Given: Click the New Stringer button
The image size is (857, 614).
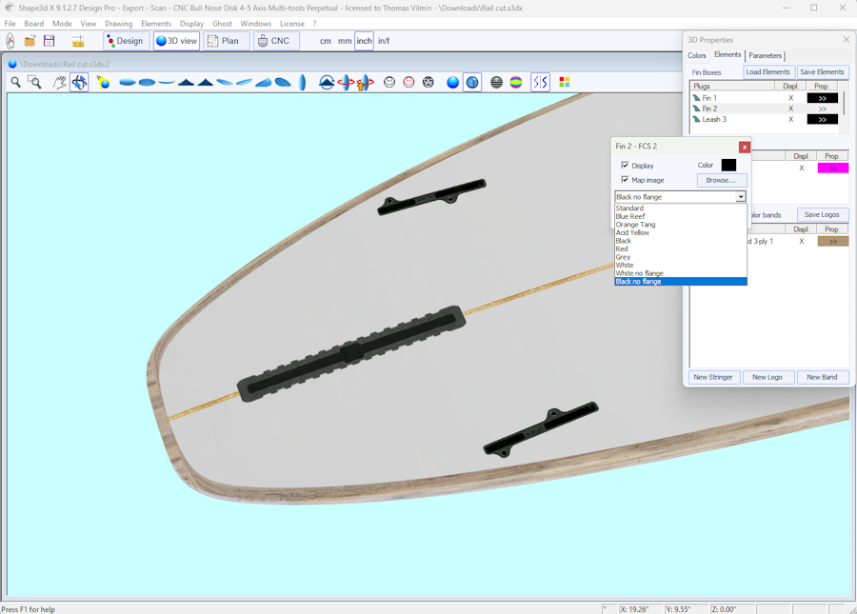Looking at the screenshot, I should (713, 377).
